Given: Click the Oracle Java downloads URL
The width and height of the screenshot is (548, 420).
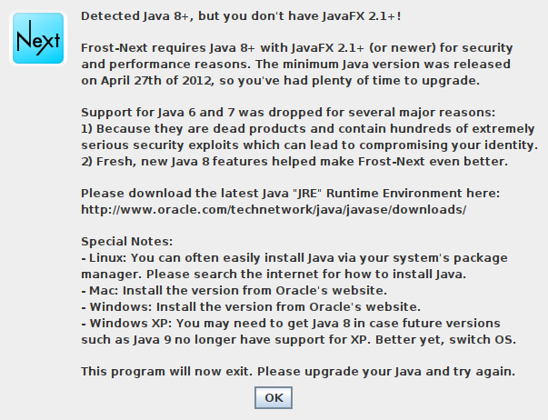Looking at the screenshot, I should tap(274, 210).
